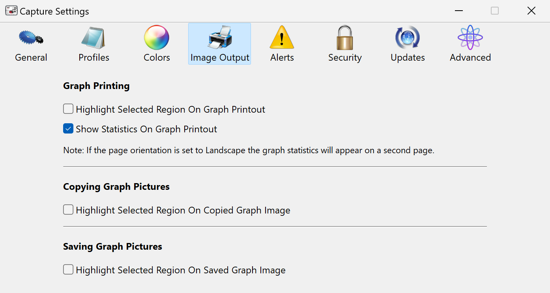
Task: Uncheck Show Statistics On Graph Printout
Action: click(x=68, y=128)
